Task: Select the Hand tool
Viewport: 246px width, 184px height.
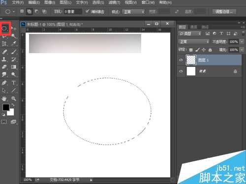Action: click(4, 98)
